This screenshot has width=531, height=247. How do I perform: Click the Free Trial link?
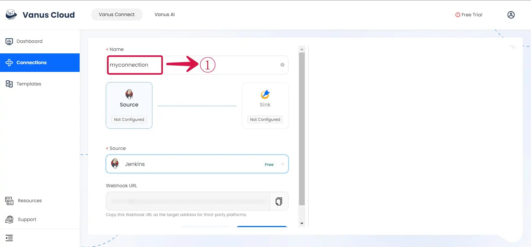469,15
